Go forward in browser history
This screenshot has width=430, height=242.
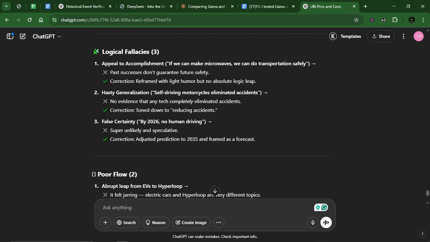coord(18,20)
